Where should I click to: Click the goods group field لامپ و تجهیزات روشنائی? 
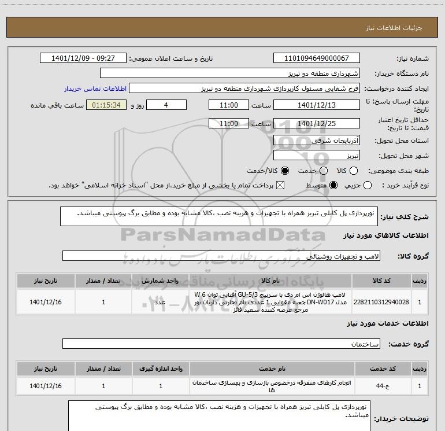(x=221, y=256)
